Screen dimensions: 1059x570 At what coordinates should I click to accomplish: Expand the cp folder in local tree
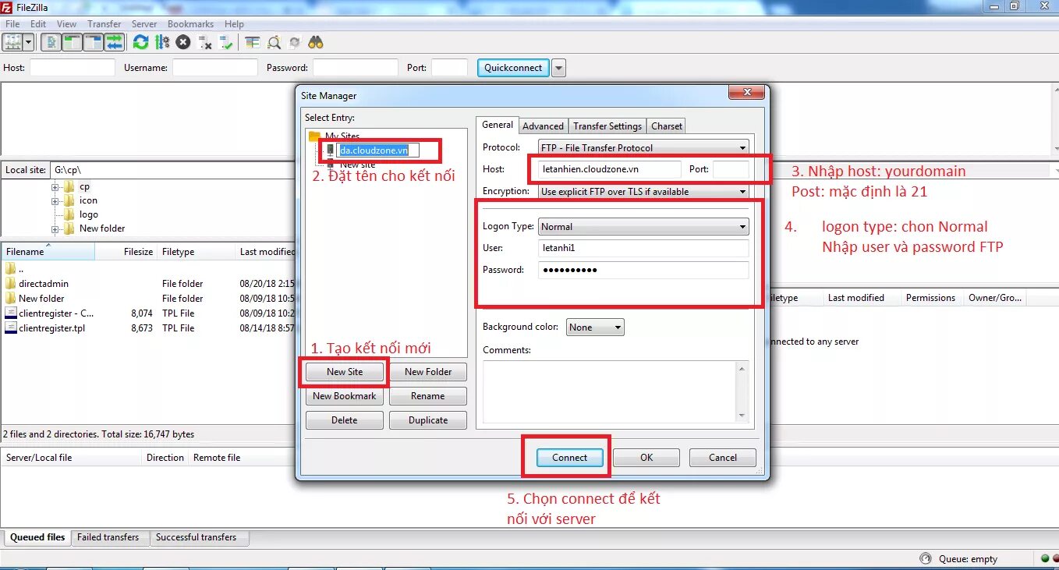55,187
